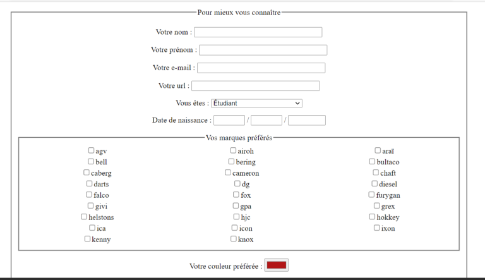Select the knox brand checkbox

(234, 239)
